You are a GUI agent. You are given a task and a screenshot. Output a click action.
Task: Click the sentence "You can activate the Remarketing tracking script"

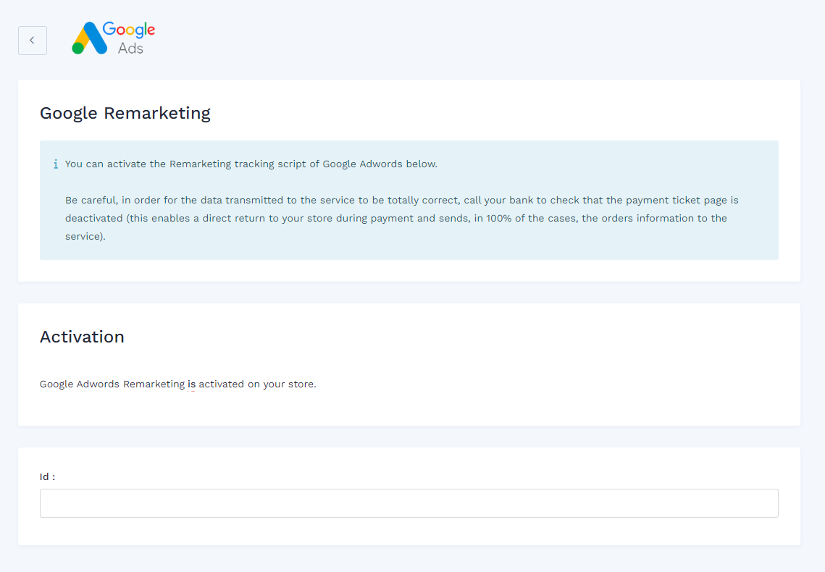click(251, 164)
